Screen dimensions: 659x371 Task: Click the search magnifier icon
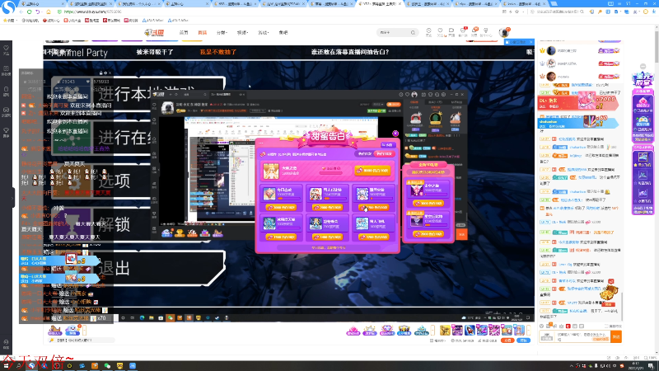[x=414, y=32]
